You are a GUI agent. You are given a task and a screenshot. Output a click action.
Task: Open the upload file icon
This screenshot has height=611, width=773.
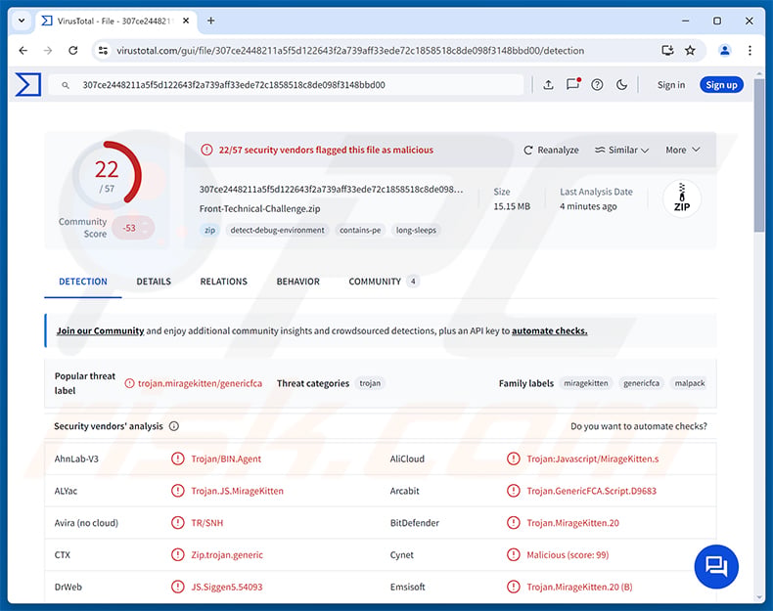[548, 85]
